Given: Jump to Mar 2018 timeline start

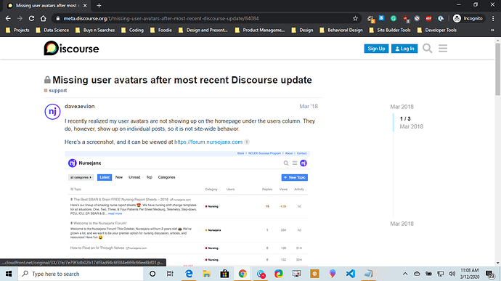Looking at the screenshot, I should pos(402,107).
